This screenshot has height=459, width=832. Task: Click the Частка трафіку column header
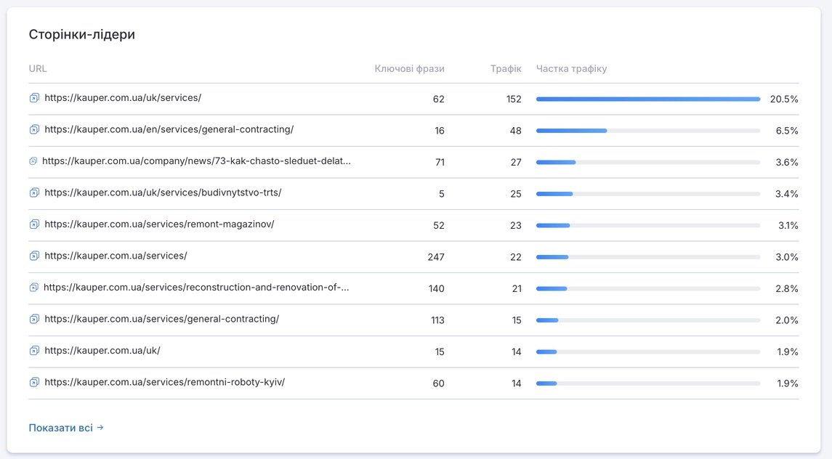[x=571, y=68]
